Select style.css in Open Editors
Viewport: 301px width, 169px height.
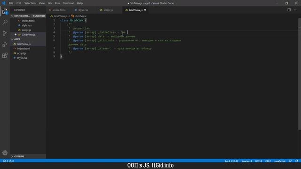pos(28,25)
